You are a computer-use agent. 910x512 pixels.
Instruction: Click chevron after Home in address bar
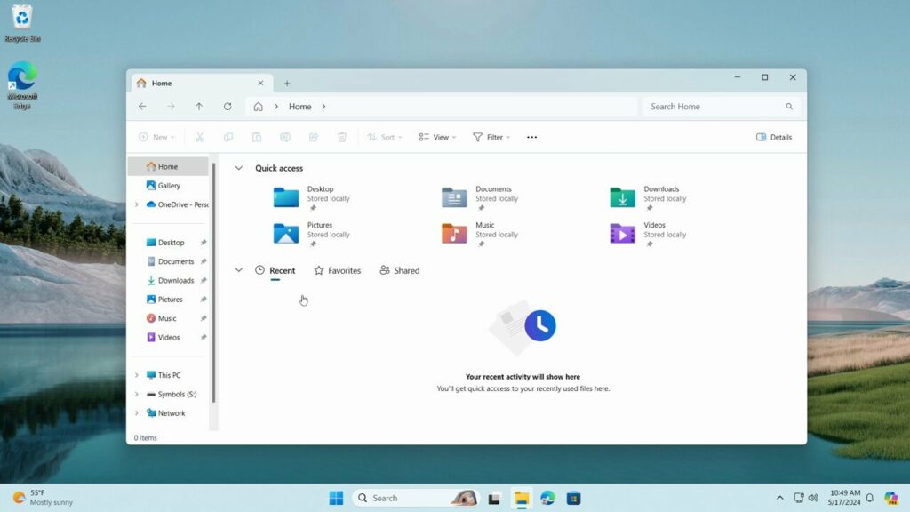click(x=323, y=107)
